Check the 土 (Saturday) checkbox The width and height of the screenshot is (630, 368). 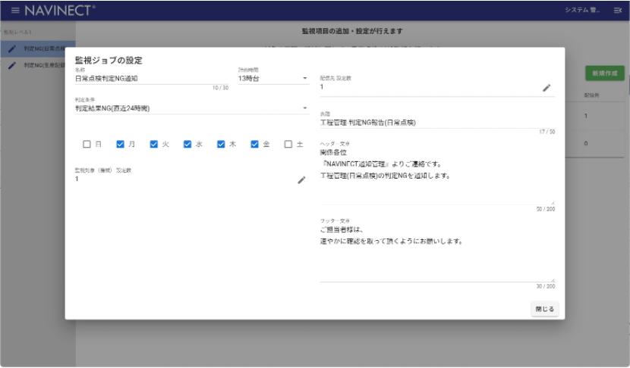288,144
